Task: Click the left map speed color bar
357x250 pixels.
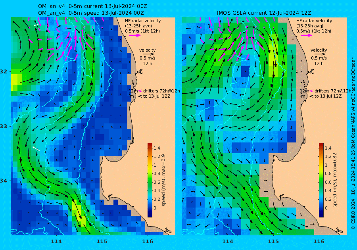Action: click(150, 180)
